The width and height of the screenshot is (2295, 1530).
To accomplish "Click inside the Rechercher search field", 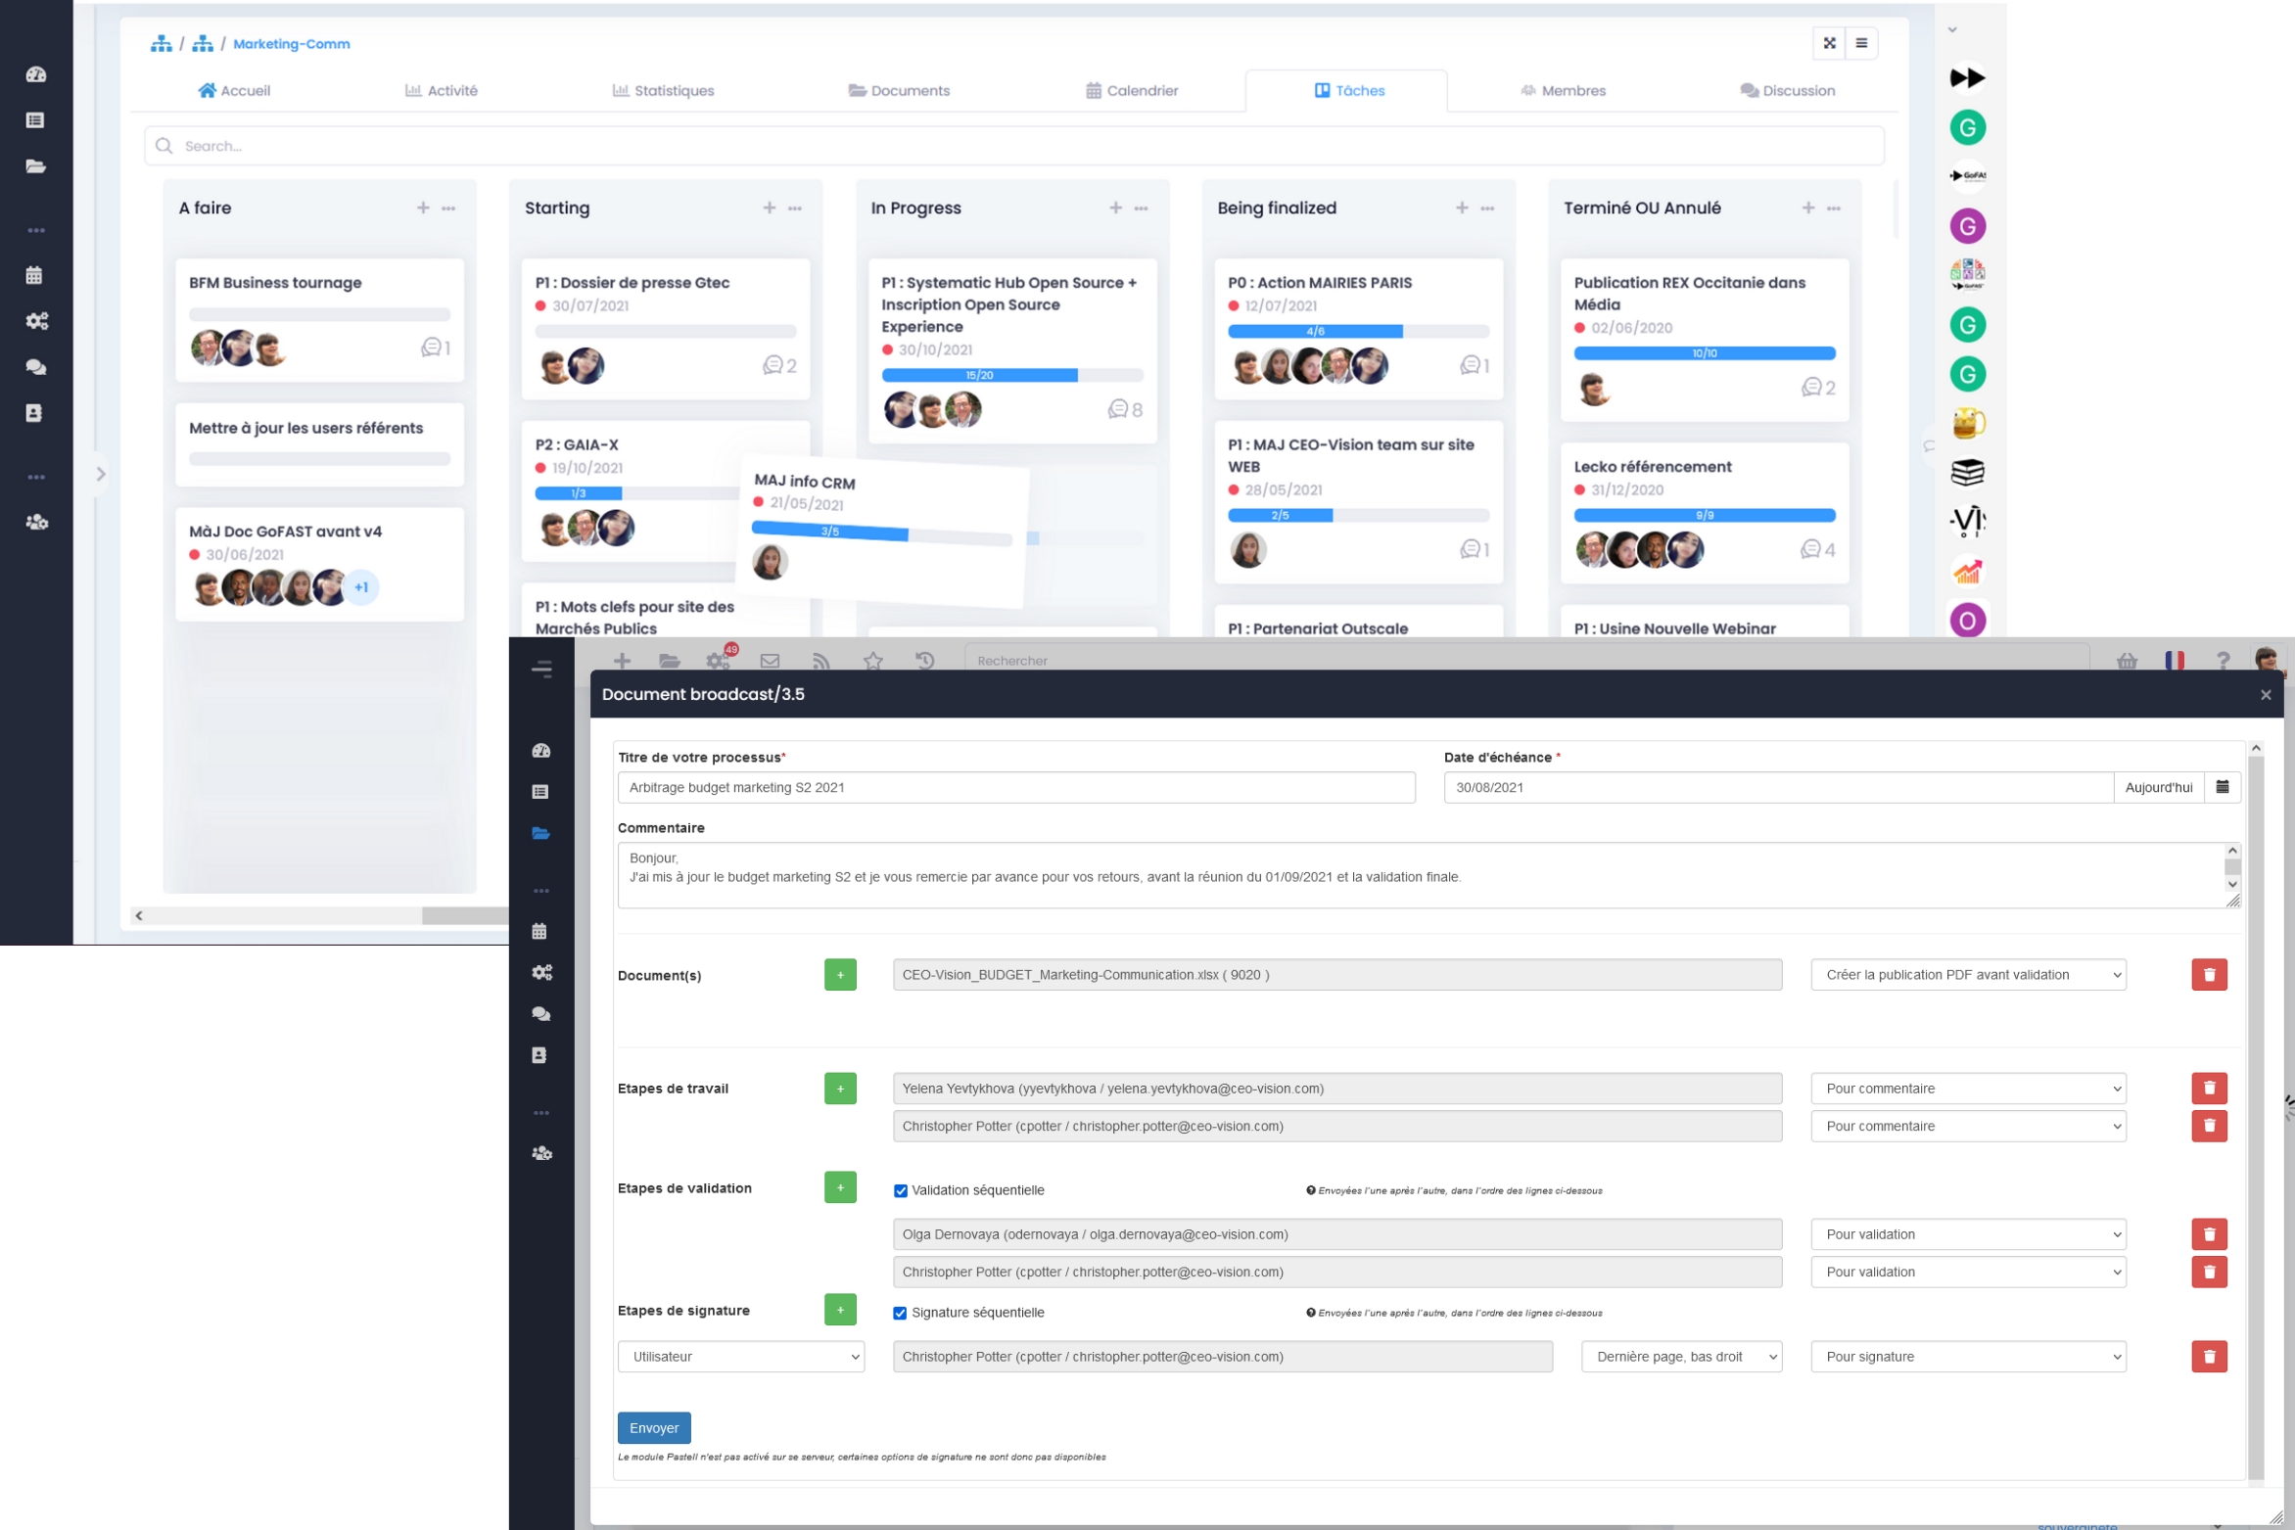I will tap(1077, 661).
